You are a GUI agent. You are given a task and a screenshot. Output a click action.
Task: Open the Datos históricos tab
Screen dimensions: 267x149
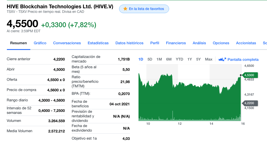[129, 43]
